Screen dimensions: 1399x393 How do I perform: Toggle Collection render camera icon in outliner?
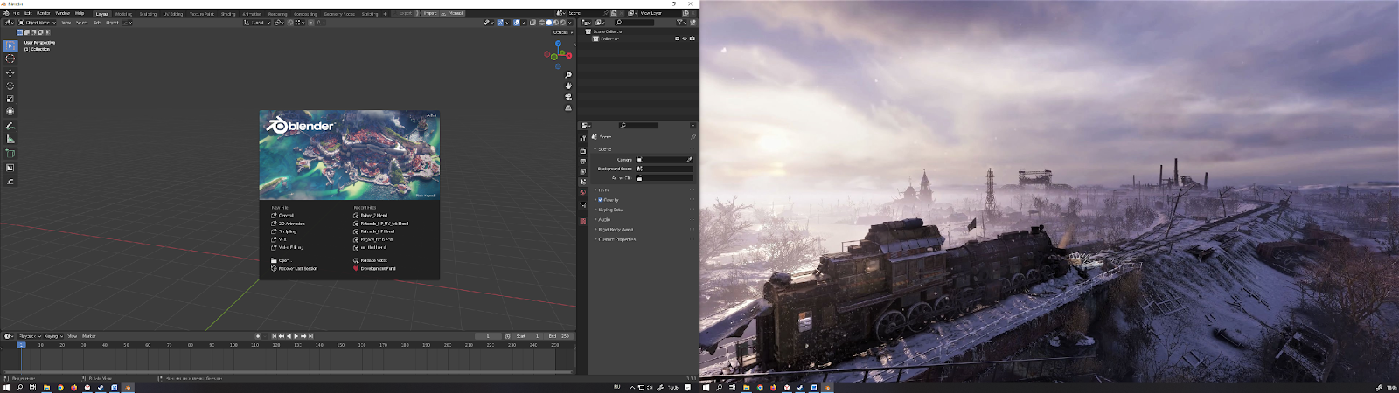(x=693, y=38)
